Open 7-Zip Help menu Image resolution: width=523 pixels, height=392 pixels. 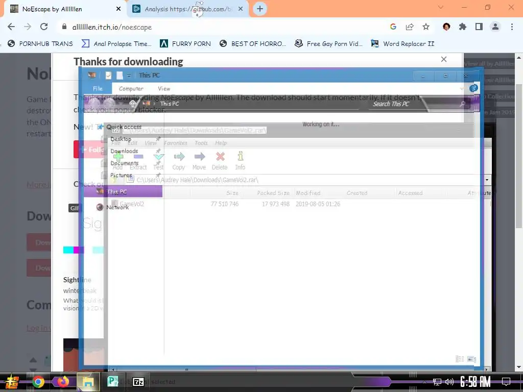221,143
